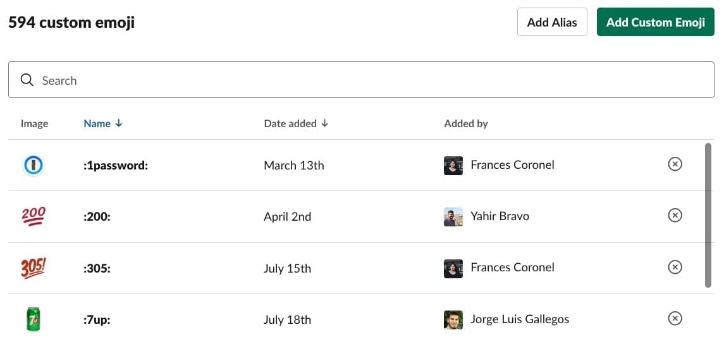Delete the :200: emoji using its X icon
This screenshot has height=339, width=724.
pyautogui.click(x=675, y=216)
